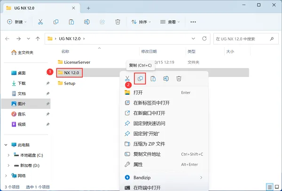This screenshot has height=191, width=282.
Task: Click the Copy icon in the top toolbar
Action: [56, 22]
